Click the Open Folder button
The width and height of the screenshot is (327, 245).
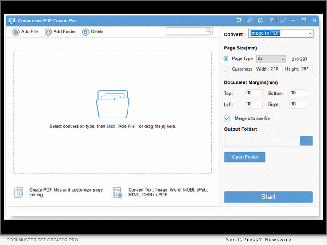pyautogui.click(x=244, y=157)
